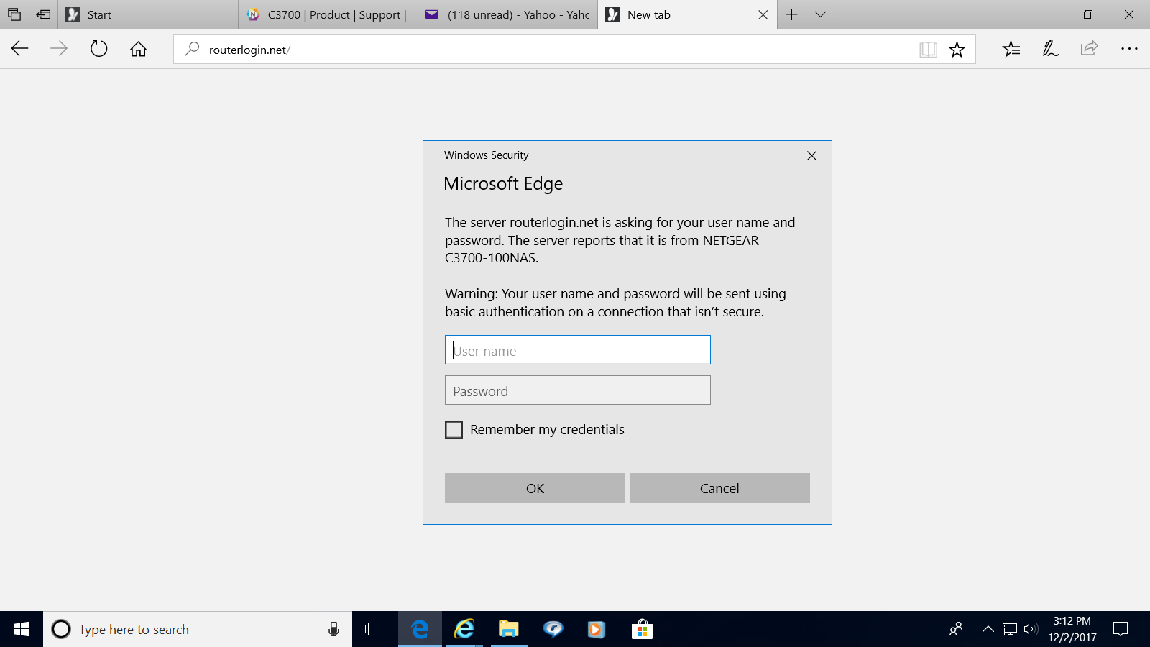
Task: Click the Add notes pen icon
Action: click(1050, 49)
